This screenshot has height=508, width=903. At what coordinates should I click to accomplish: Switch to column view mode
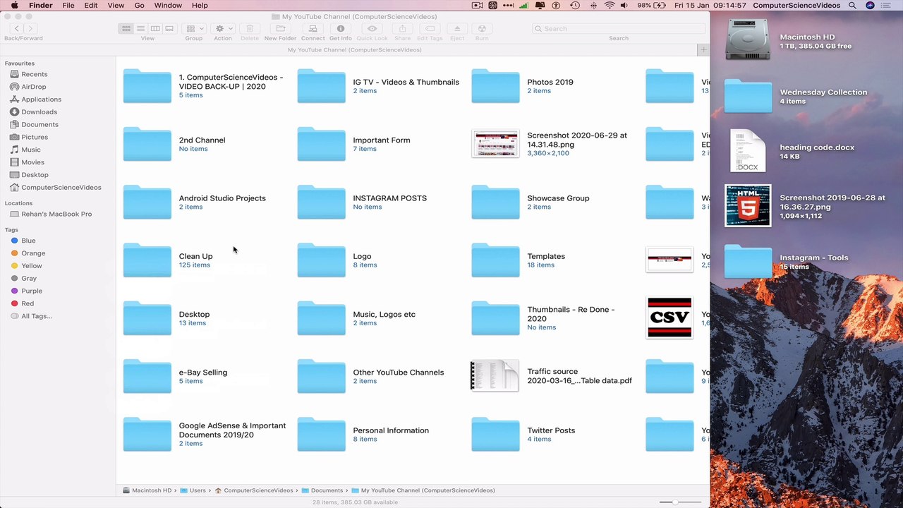(x=154, y=28)
